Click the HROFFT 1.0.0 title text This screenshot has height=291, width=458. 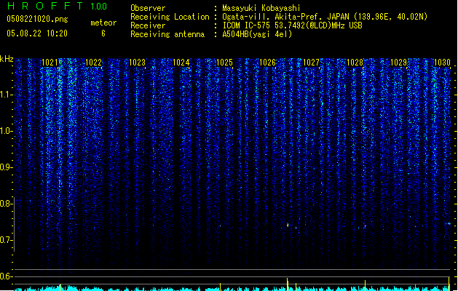[x=58, y=6]
